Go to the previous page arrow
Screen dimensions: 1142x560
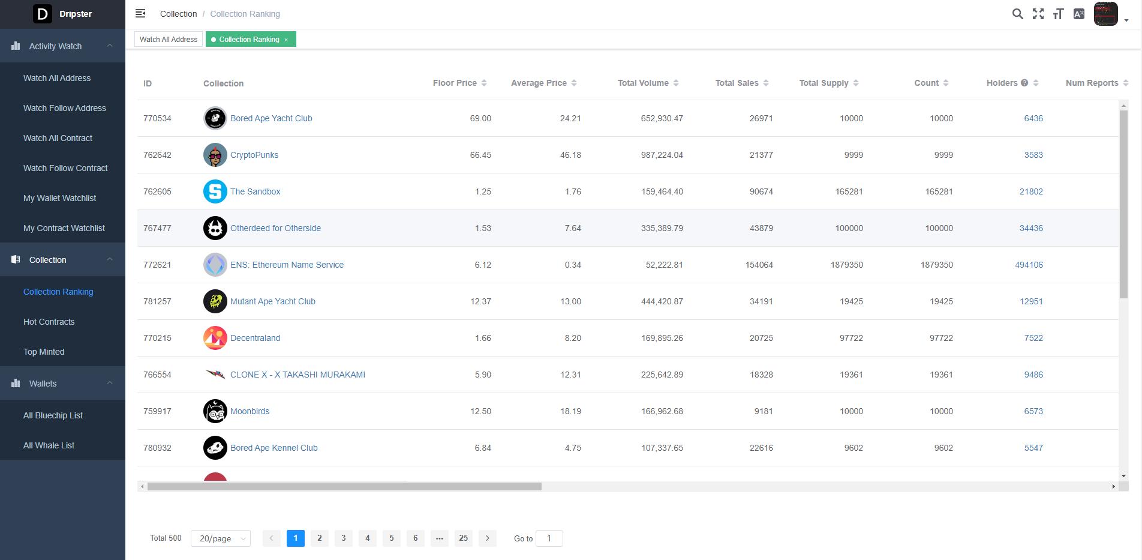click(x=272, y=538)
